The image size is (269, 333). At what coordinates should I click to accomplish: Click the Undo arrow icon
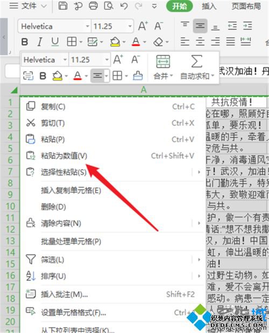(124, 6)
